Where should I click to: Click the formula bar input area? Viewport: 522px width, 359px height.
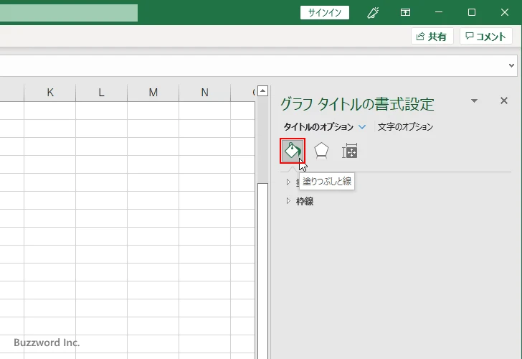click(253, 65)
